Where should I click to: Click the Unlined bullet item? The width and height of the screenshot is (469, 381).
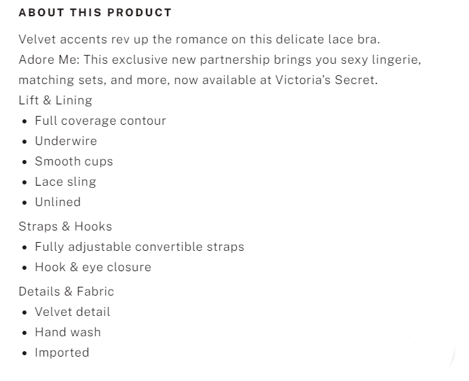pos(58,202)
